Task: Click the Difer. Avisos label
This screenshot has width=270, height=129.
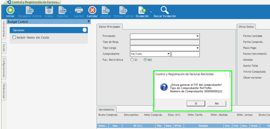Action: 244,115
